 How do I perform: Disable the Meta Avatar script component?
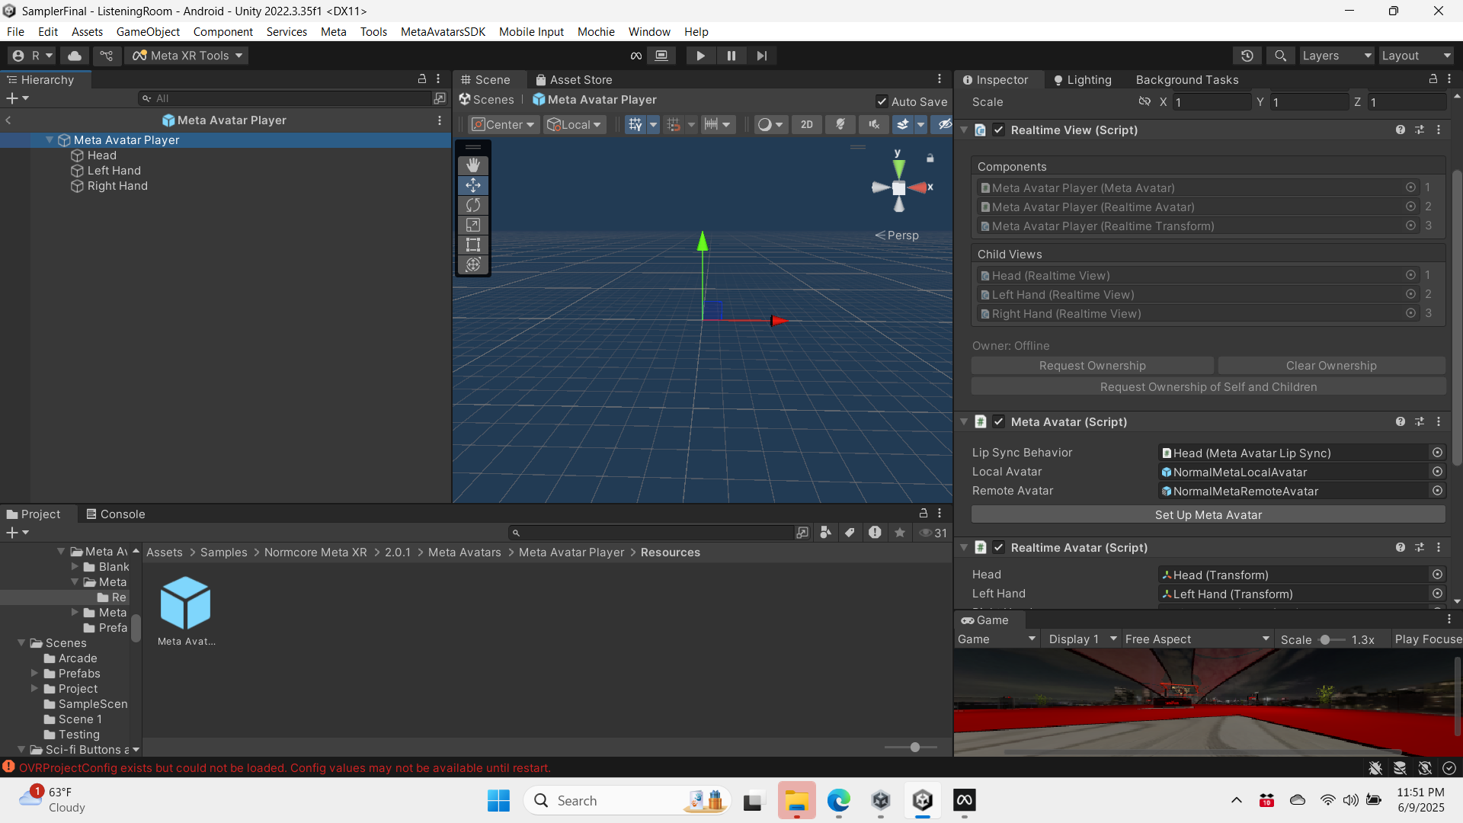(999, 421)
